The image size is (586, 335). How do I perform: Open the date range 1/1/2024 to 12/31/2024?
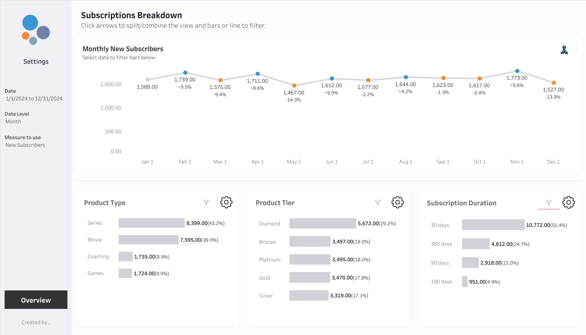click(x=34, y=99)
